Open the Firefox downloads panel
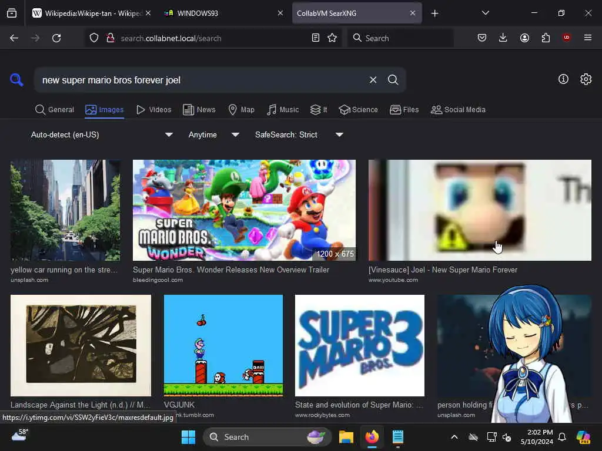The image size is (602, 451). coord(503,38)
